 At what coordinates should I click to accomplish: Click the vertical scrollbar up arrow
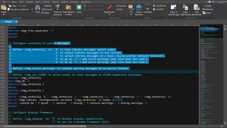[x=225, y=26]
